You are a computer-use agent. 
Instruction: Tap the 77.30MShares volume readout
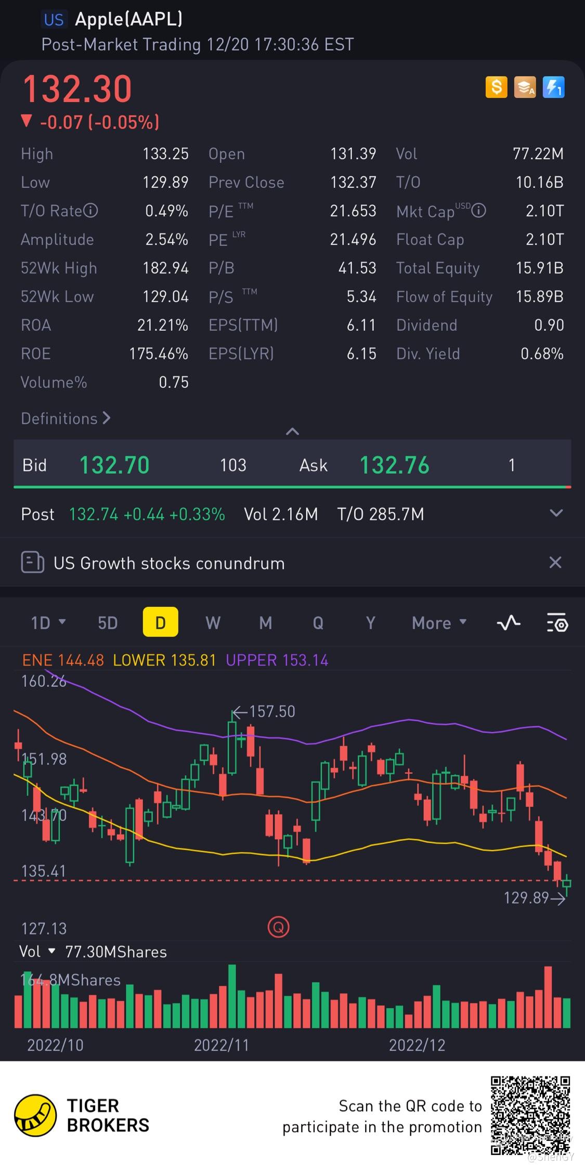click(116, 952)
